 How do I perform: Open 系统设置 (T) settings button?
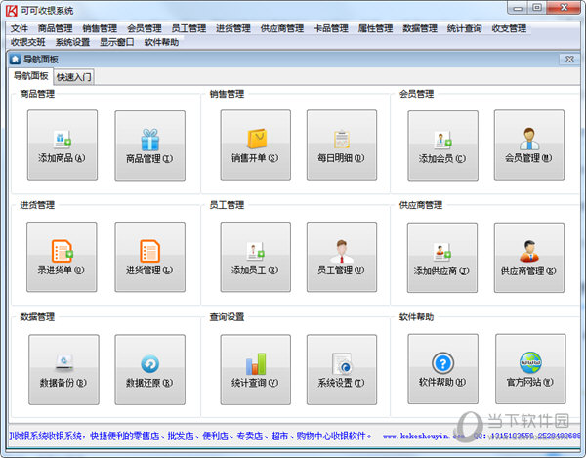[x=342, y=369]
